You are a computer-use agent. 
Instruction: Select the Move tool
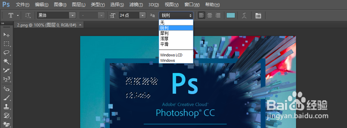pyautogui.click(x=6, y=35)
